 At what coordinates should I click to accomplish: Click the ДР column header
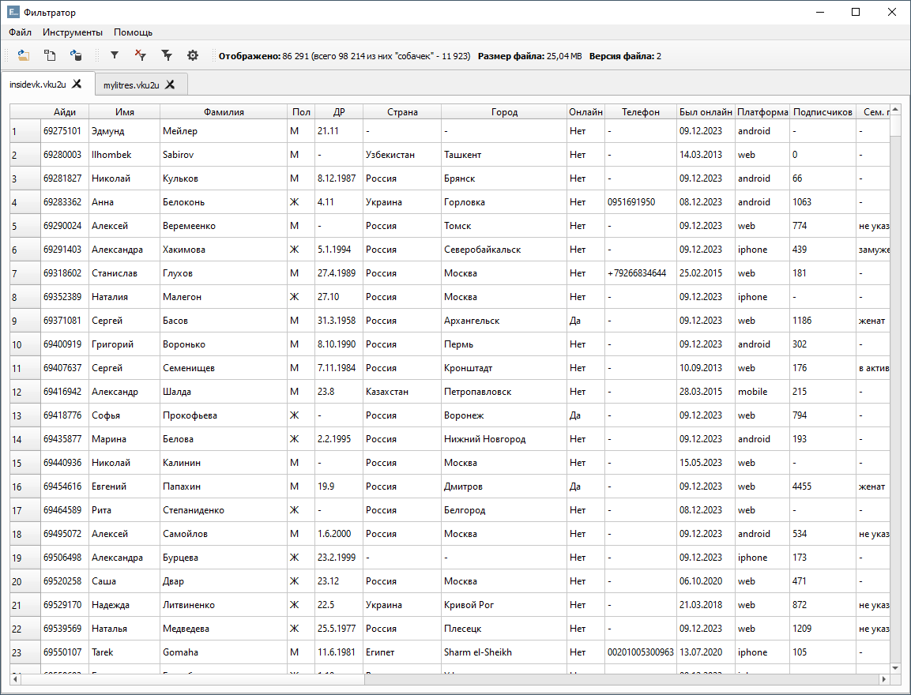tap(339, 112)
